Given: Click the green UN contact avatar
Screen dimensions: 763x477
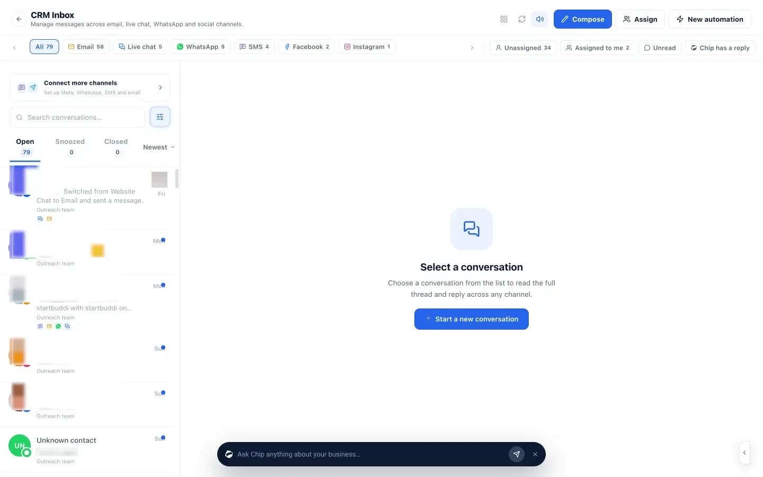Looking at the screenshot, I should pyautogui.click(x=20, y=446).
